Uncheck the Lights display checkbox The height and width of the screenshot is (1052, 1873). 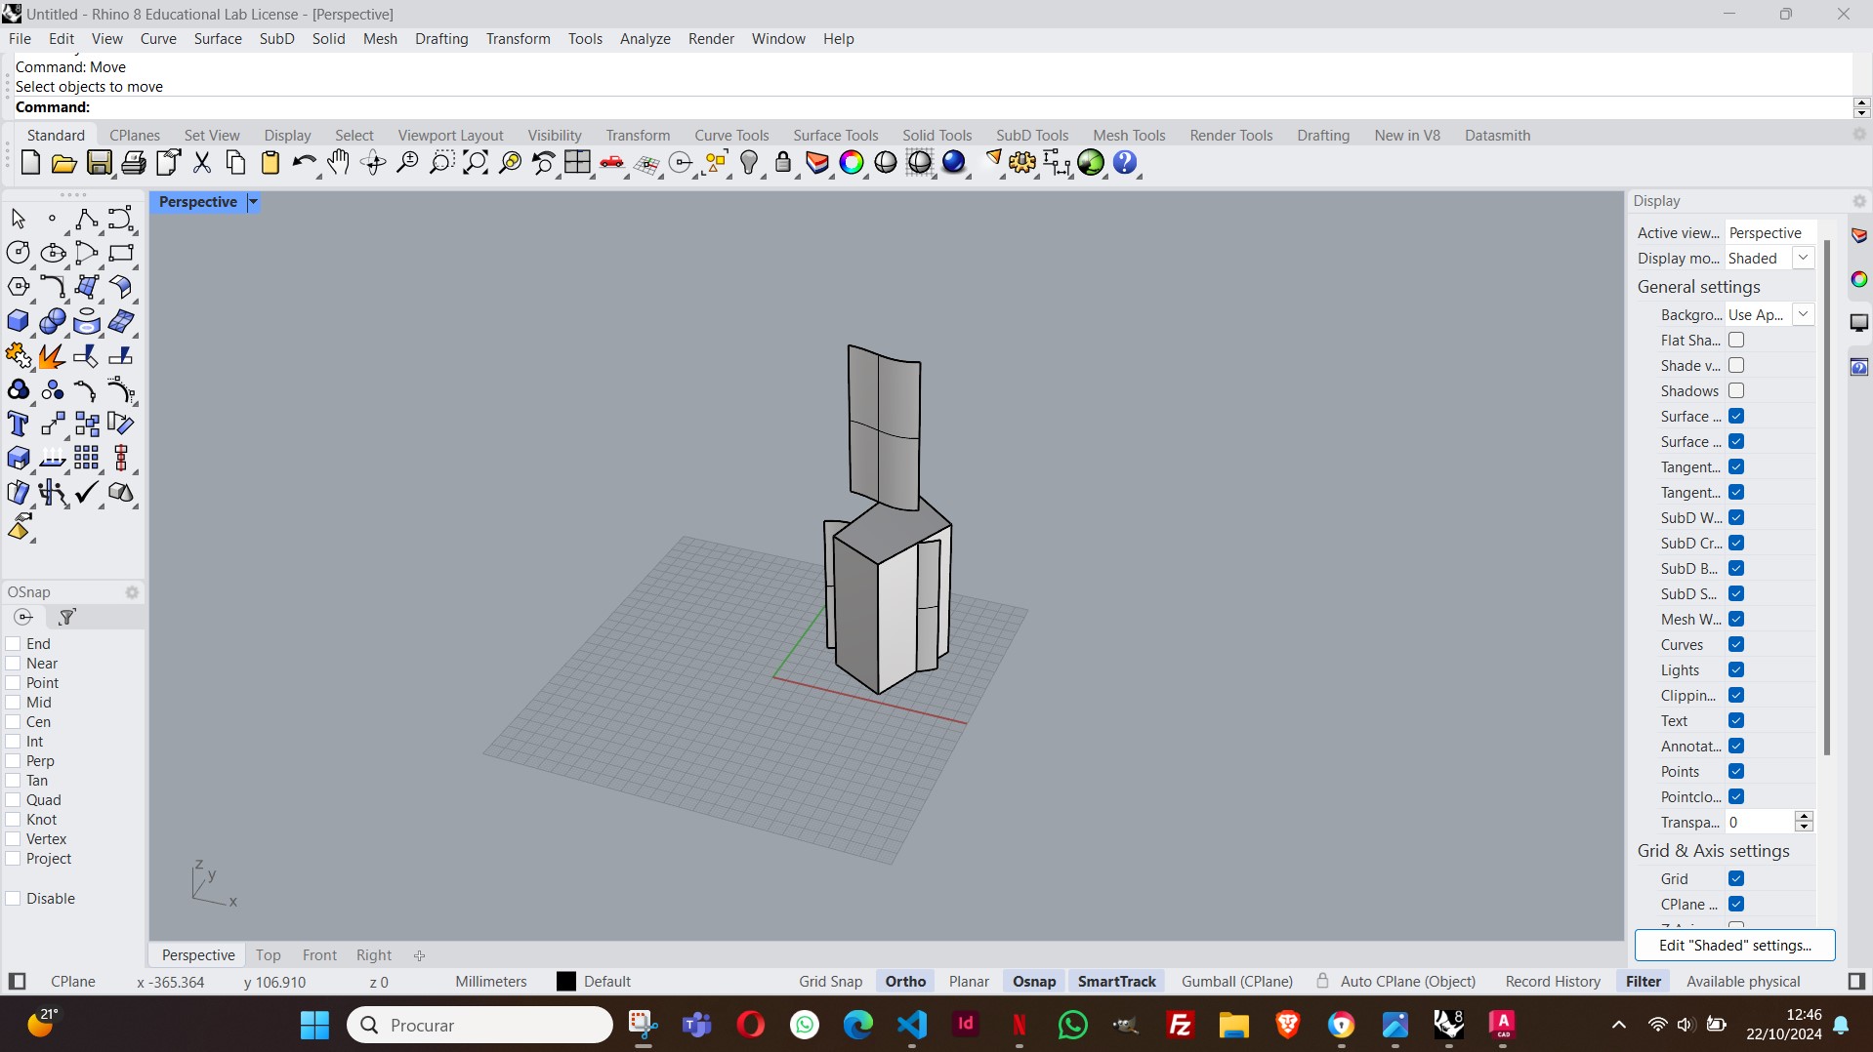click(1736, 669)
